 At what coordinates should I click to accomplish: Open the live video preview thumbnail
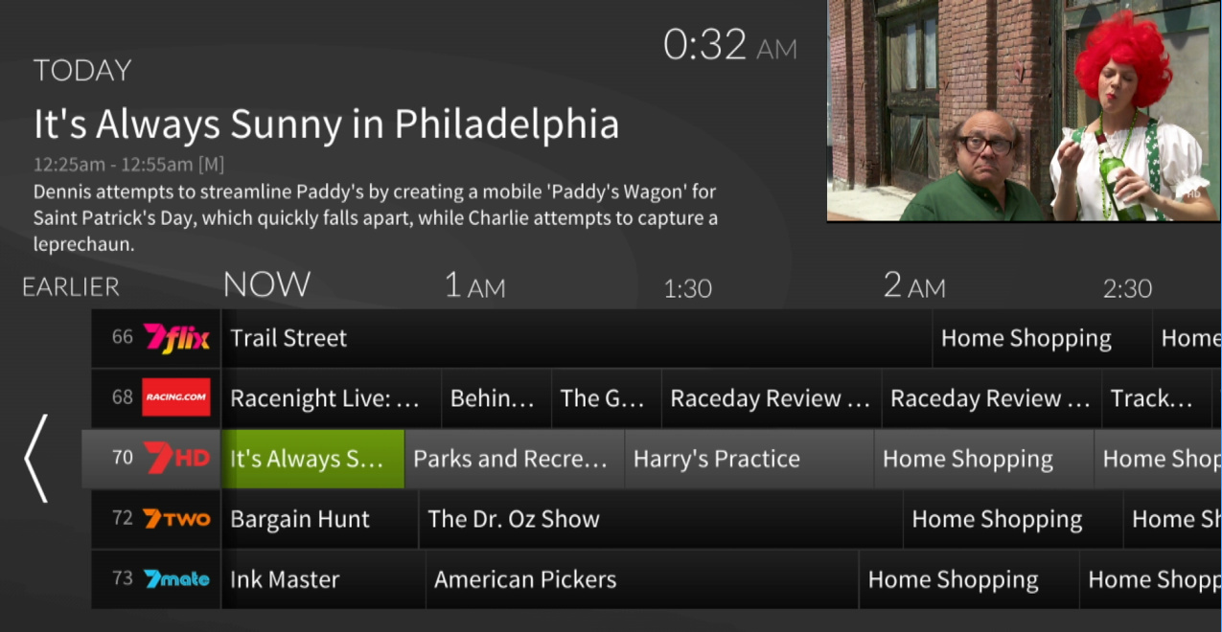[1024, 110]
